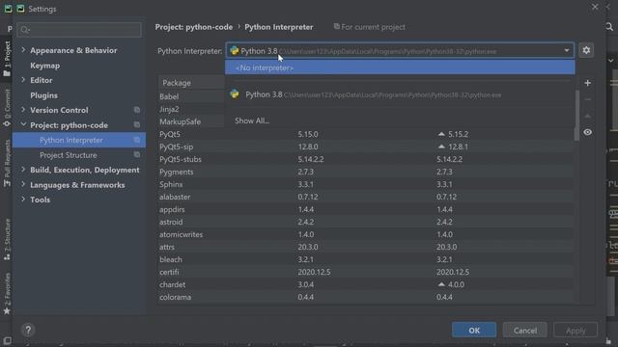
Task: Click the interpreter dropdown list scrollbar
Action: [576, 115]
